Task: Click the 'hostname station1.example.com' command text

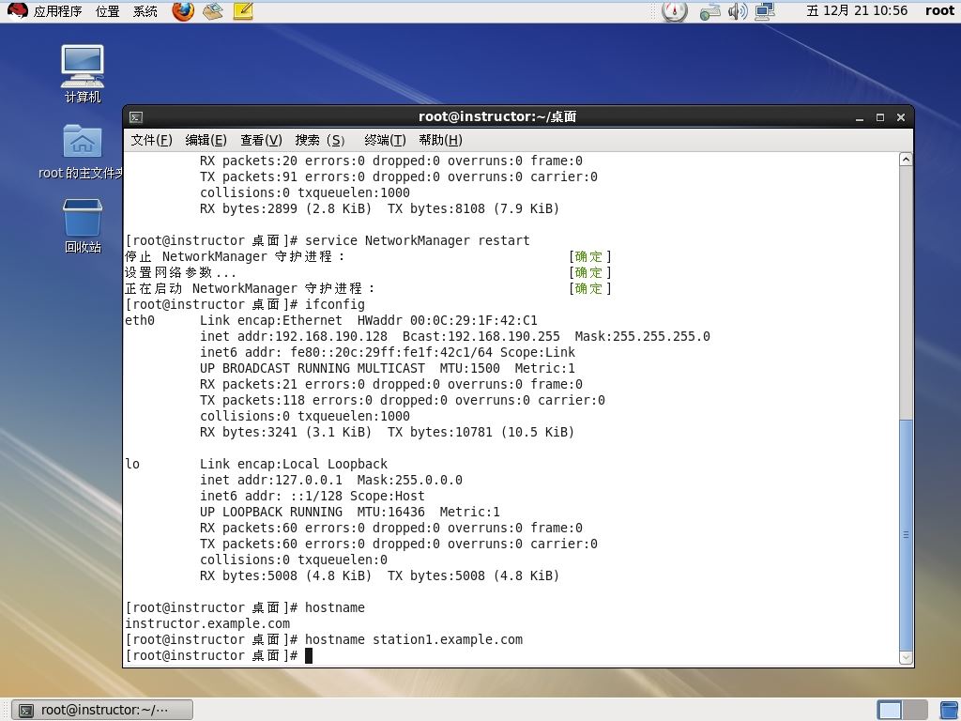Action: tap(414, 639)
